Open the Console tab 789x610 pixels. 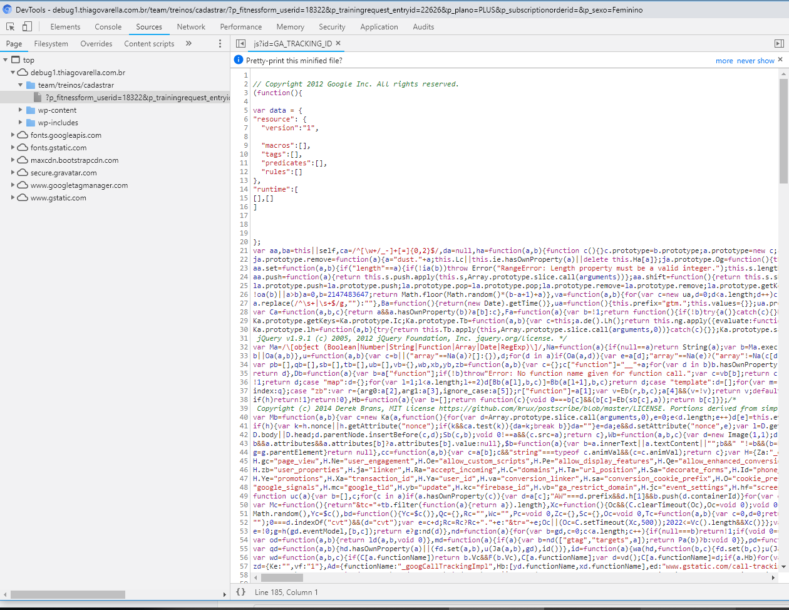(108, 27)
